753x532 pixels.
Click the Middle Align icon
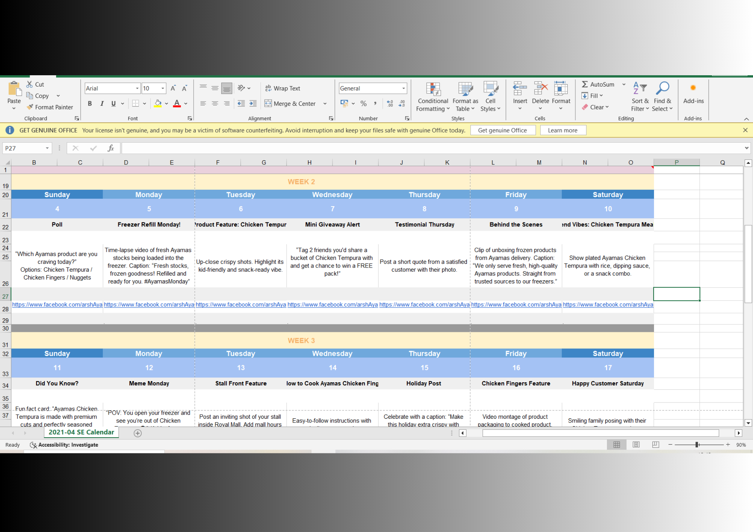pyautogui.click(x=215, y=88)
